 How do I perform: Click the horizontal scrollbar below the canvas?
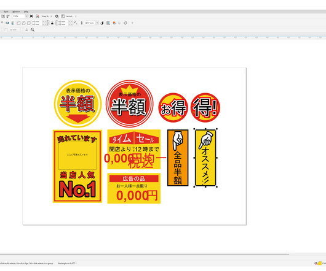pos(145,254)
